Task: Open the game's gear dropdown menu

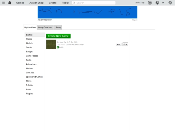Action: [125, 44]
